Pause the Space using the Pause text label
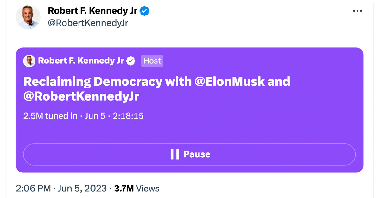The height and width of the screenshot is (198, 380). click(x=197, y=154)
